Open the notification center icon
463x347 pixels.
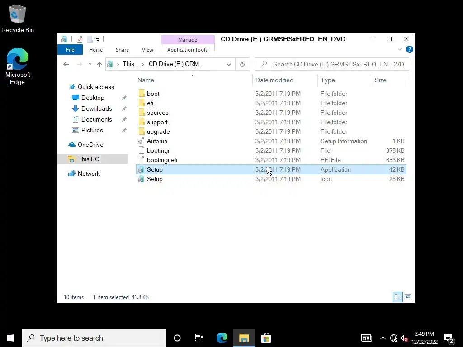[449, 338]
